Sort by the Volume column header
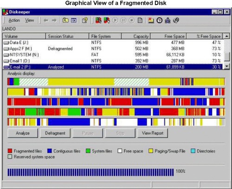232x189 pixels. coord(24,36)
